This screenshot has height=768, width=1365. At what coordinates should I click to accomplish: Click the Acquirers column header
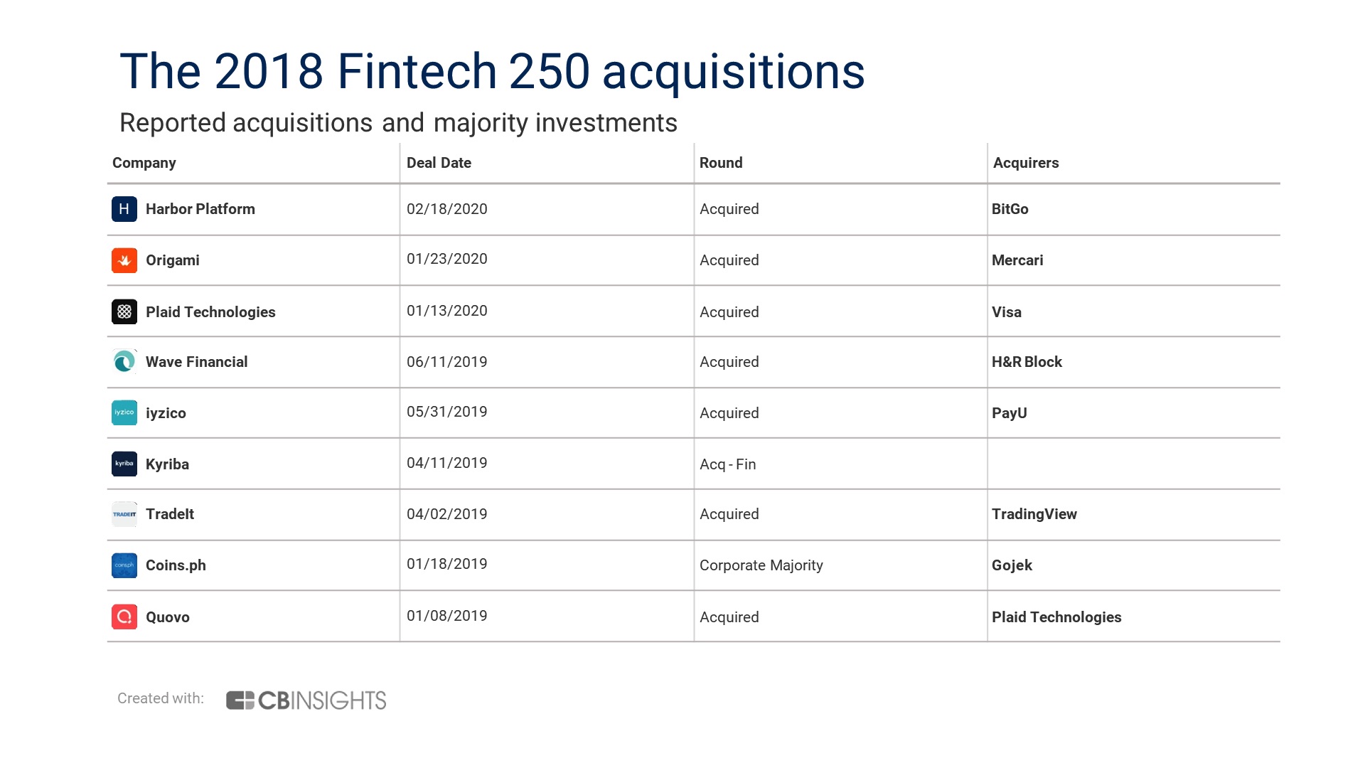pyautogui.click(x=1026, y=163)
